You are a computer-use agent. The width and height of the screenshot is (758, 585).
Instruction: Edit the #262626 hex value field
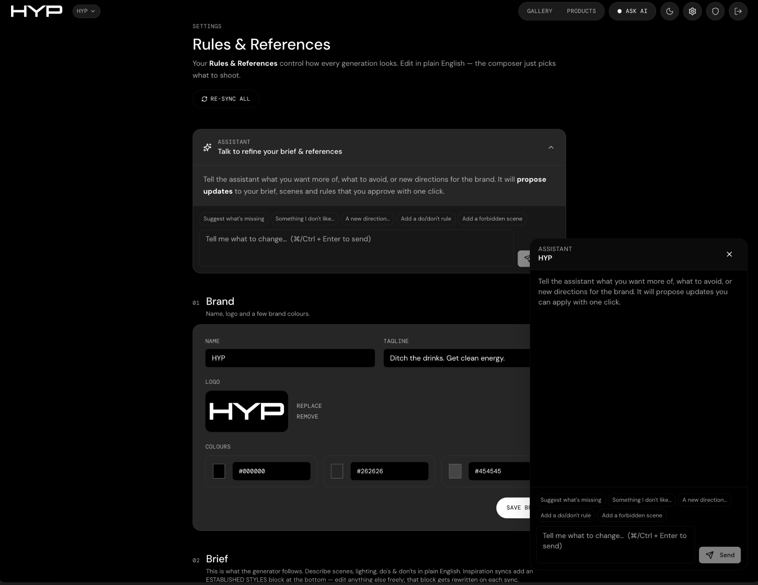[x=389, y=471]
